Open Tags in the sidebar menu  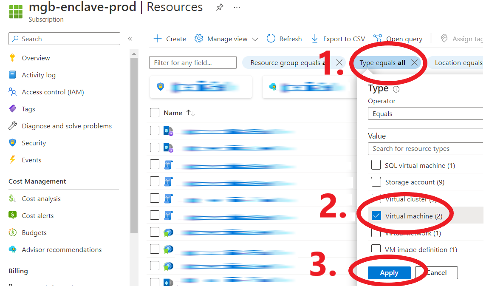point(28,109)
